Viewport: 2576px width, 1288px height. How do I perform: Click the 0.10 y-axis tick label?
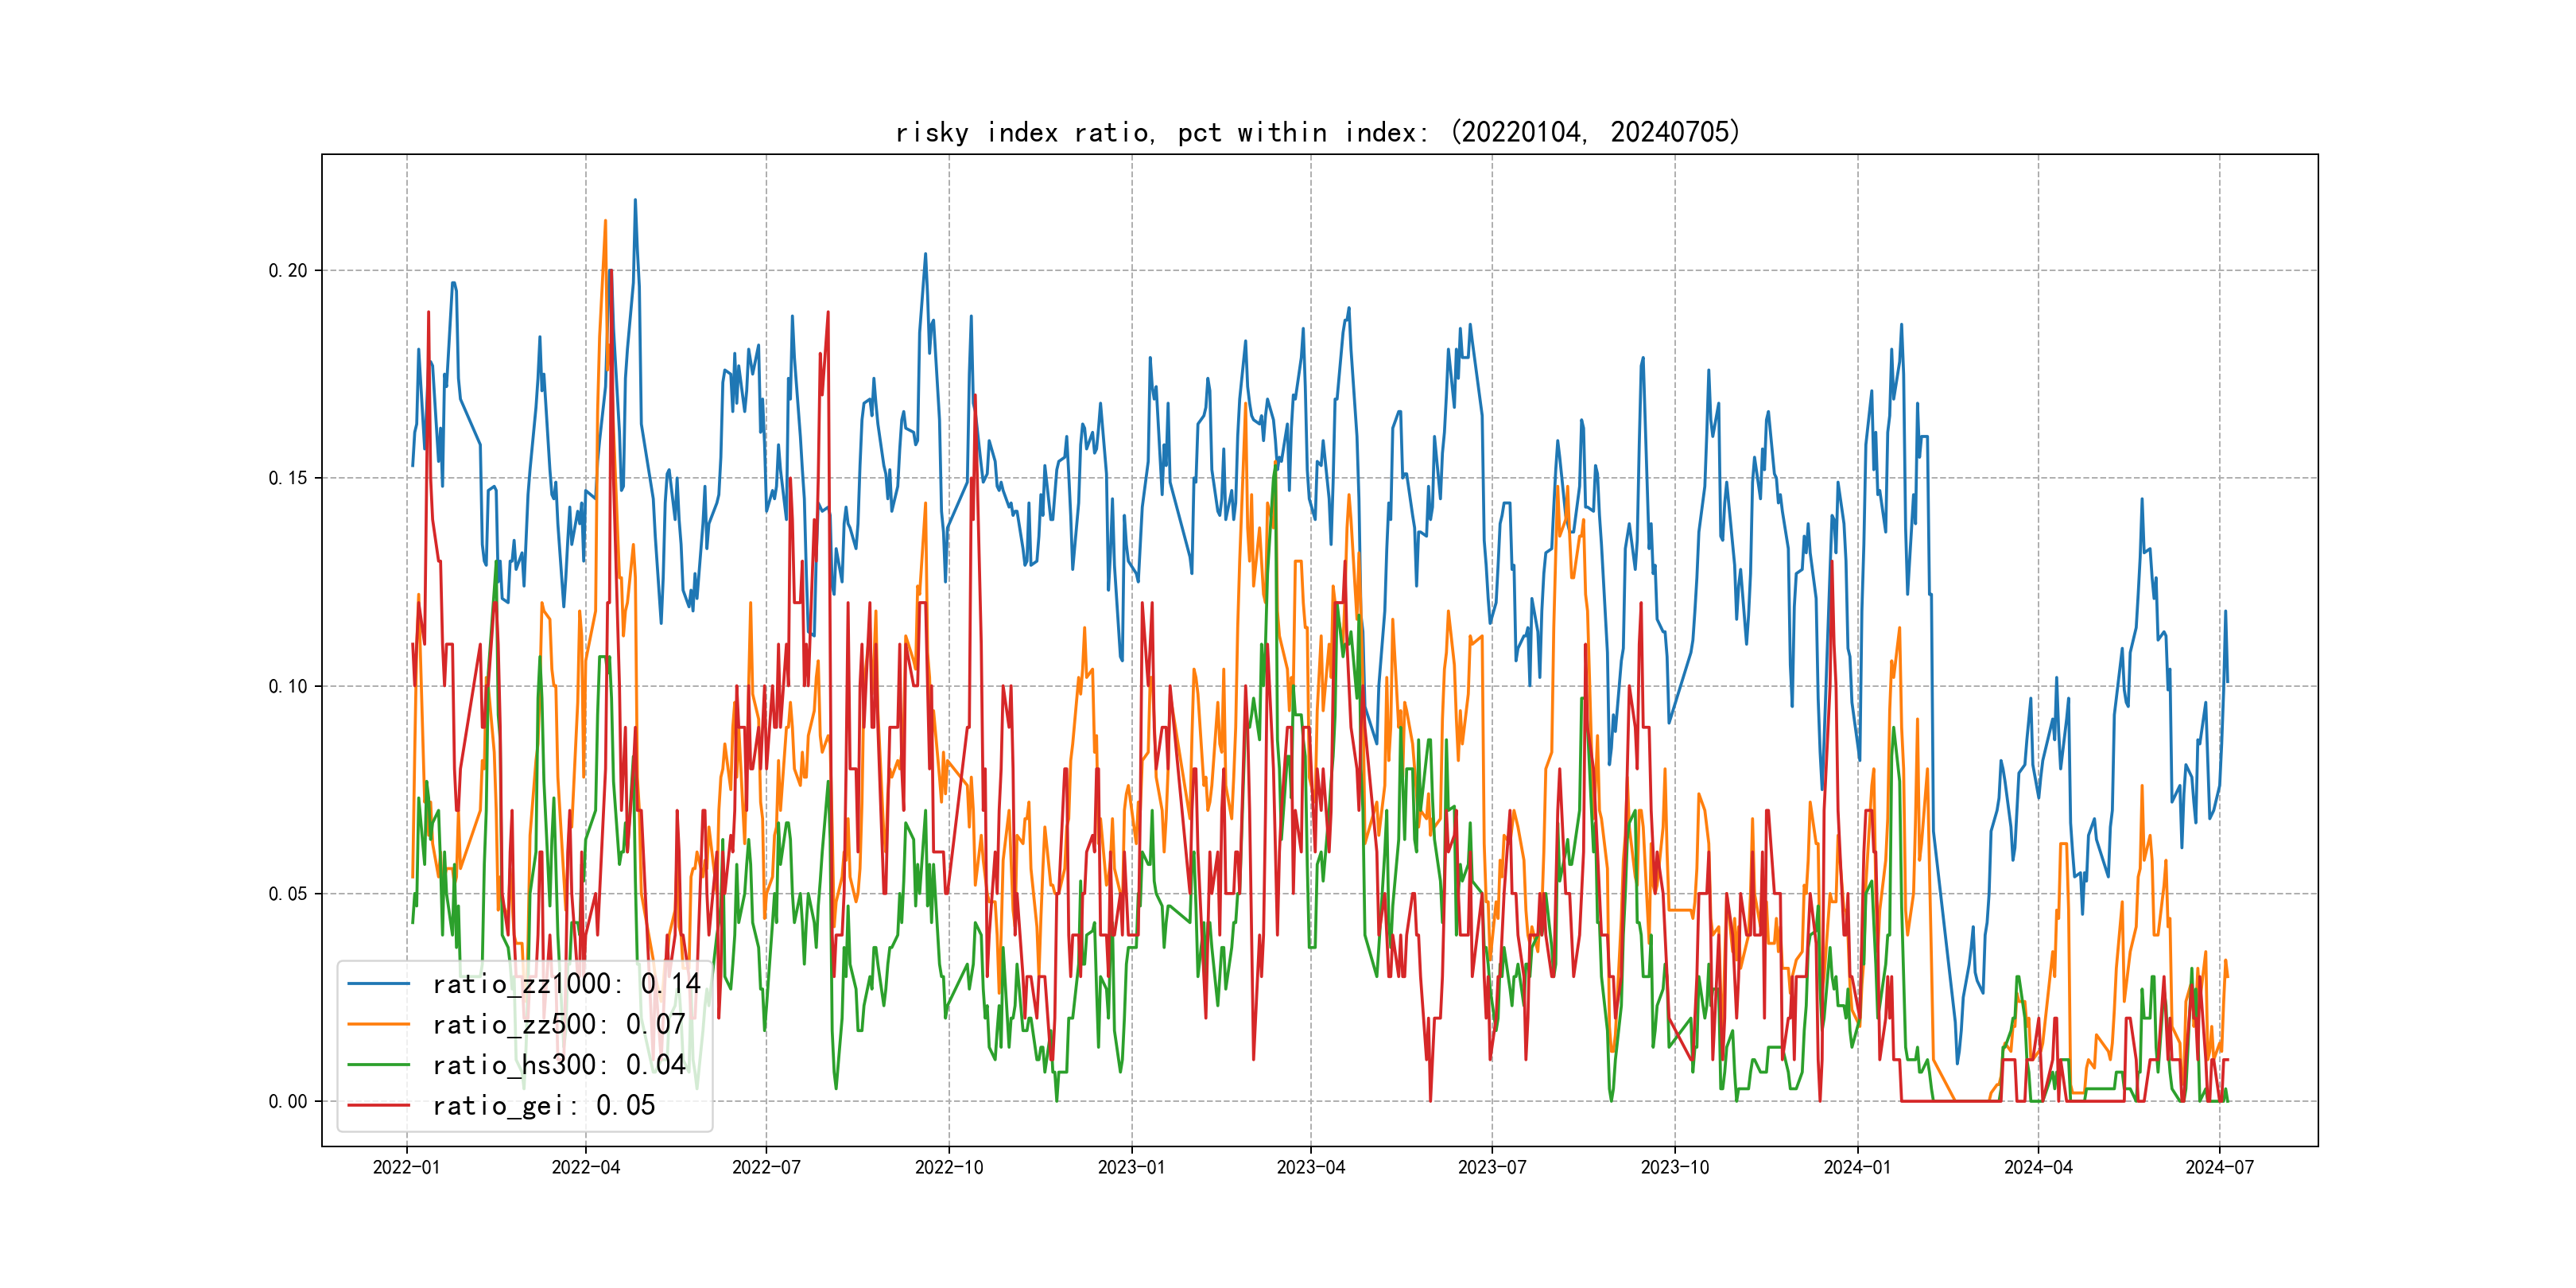point(288,686)
